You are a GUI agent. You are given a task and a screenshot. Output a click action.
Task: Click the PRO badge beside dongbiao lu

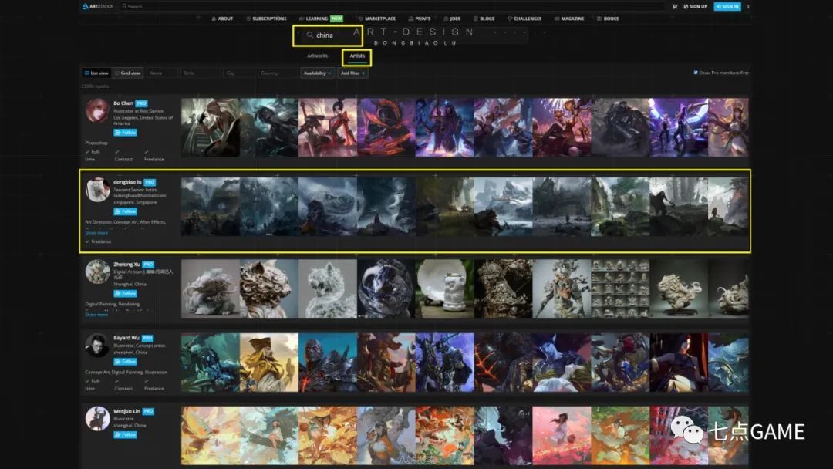[x=150, y=182]
